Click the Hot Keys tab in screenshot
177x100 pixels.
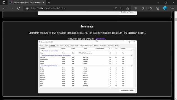click(67, 46)
